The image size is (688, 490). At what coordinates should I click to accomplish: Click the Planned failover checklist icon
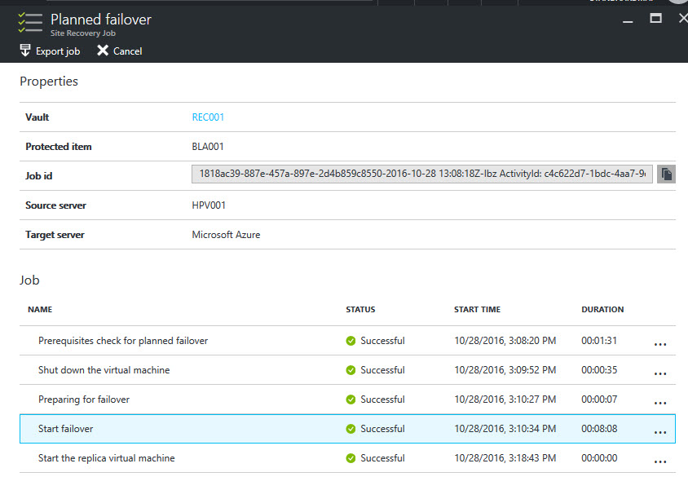pos(29,22)
